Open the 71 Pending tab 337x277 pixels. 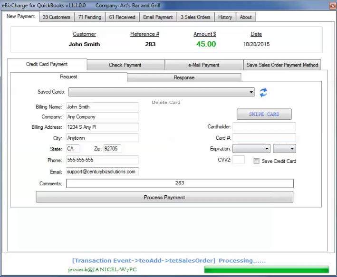[x=90, y=17]
